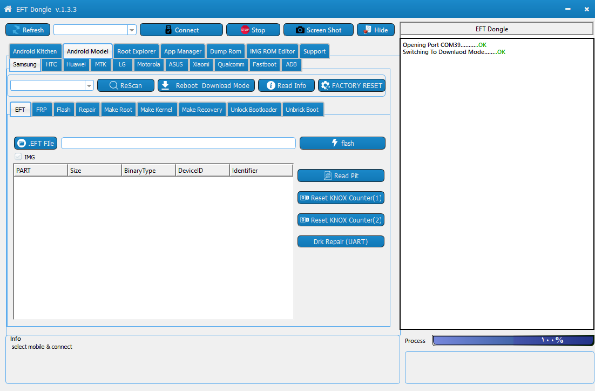This screenshot has height=391, width=595.
Task: Open the Repair sub-tab
Action: [87, 109]
